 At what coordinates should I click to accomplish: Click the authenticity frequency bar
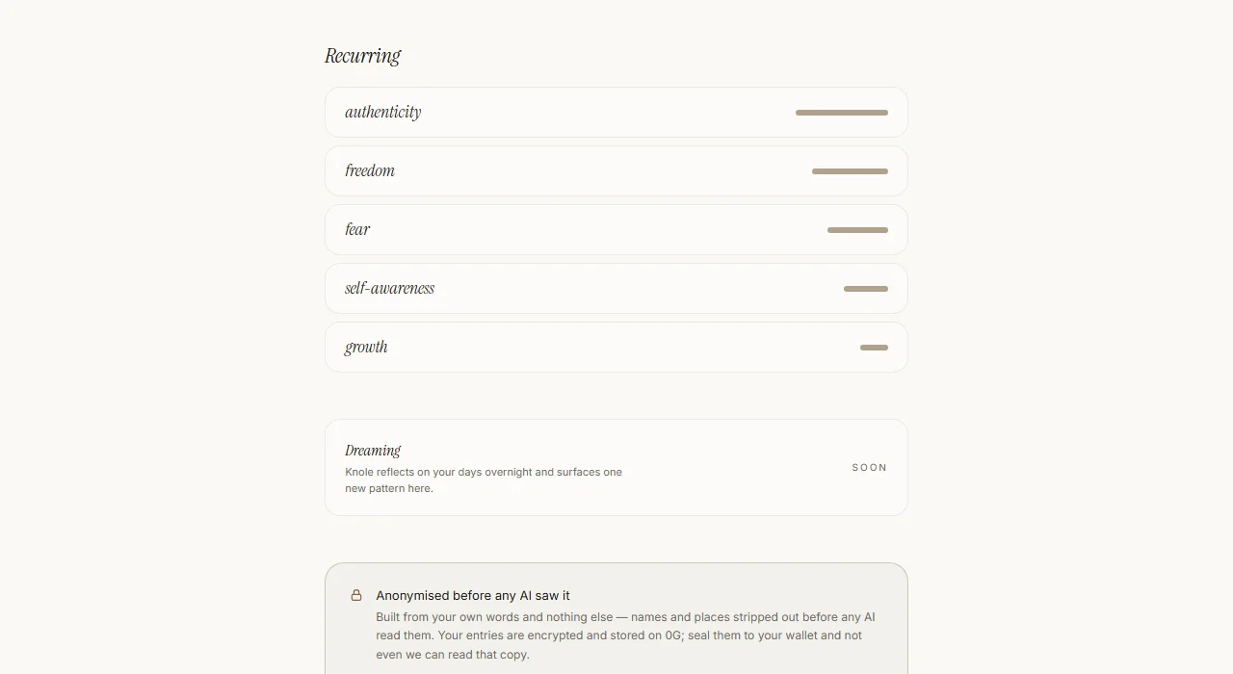842,113
